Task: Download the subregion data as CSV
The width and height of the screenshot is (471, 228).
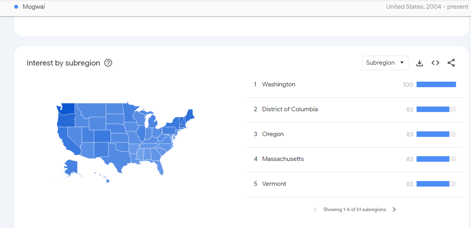Action: (420, 63)
